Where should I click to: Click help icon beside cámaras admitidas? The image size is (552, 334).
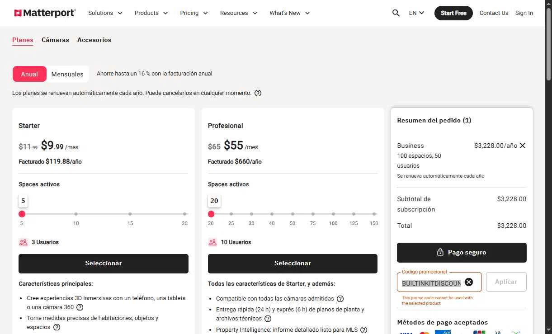point(340,299)
